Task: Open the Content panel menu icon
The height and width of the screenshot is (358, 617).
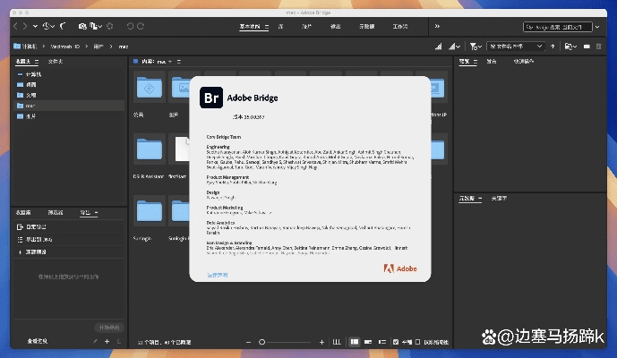Action: pos(178,62)
